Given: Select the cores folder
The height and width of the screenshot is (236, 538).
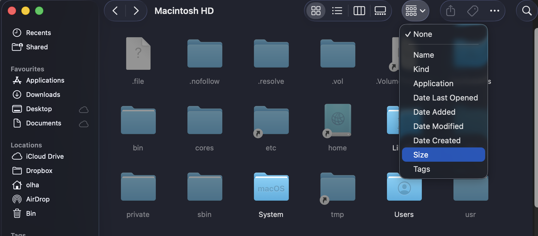Looking at the screenshot, I should coord(205,120).
